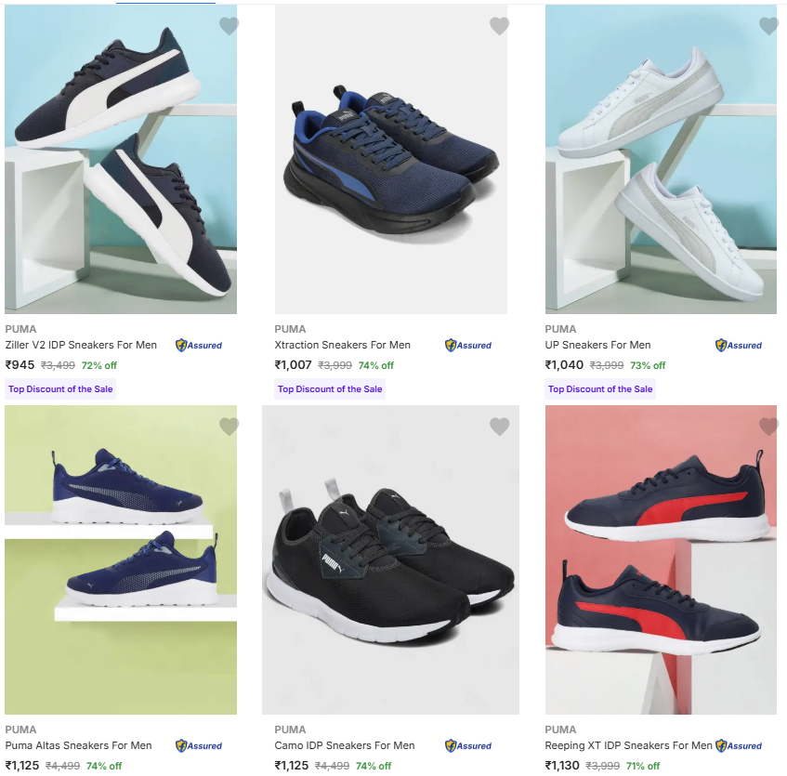Open Camo IDP Sneakers For Men title
787x776 pixels.
(345, 745)
